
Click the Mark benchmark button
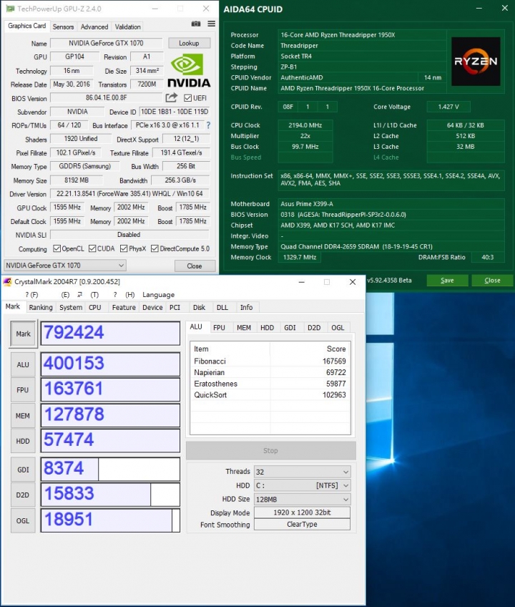tap(23, 334)
